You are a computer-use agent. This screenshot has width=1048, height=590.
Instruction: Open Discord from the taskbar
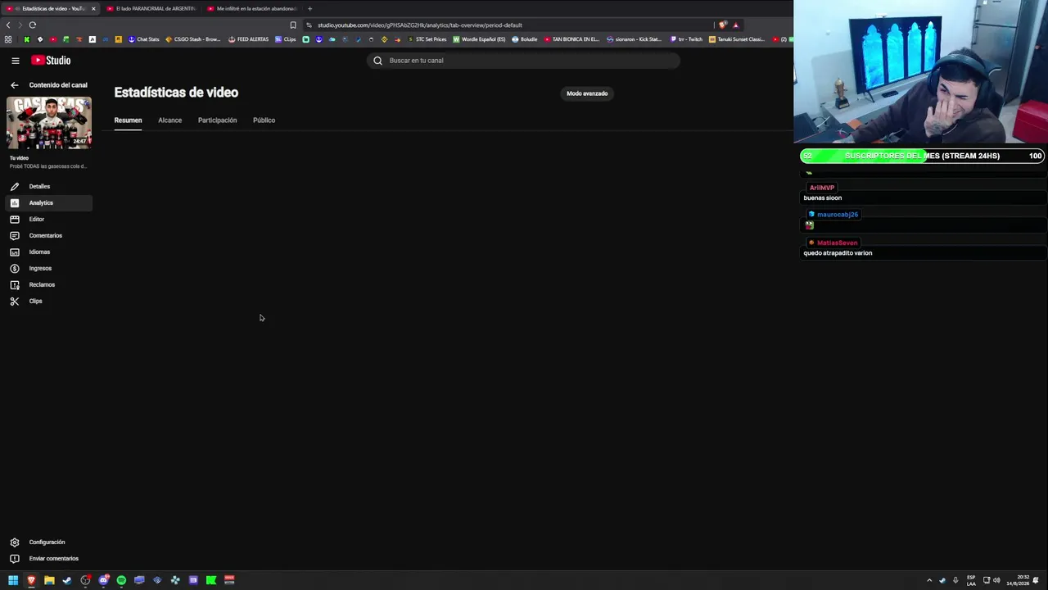coord(103,580)
